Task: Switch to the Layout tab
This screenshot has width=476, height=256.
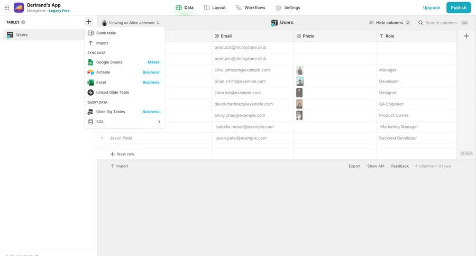Action: click(215, 7)
